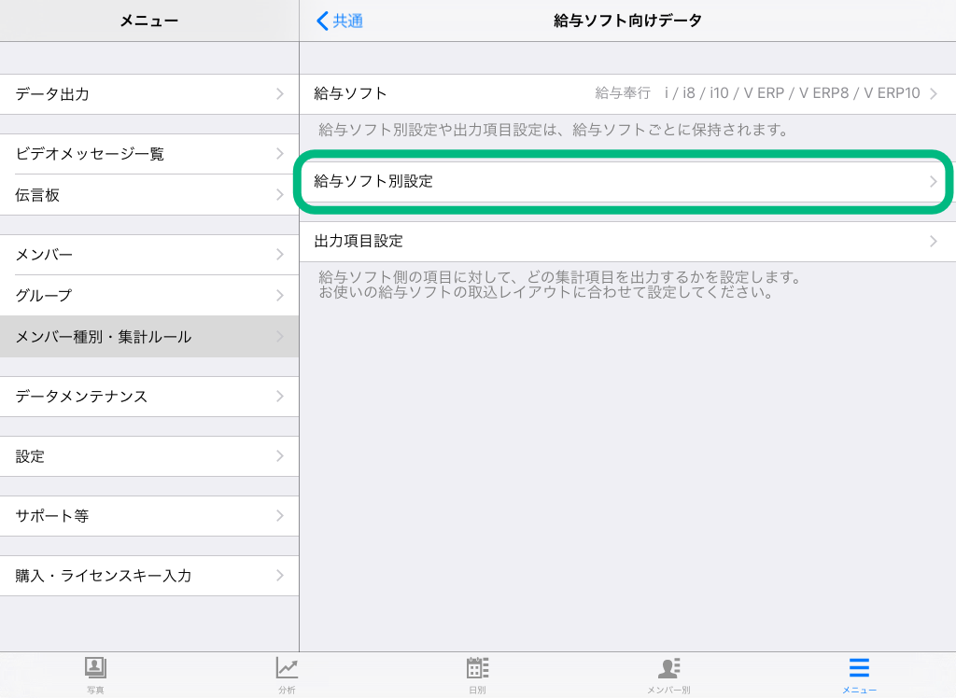Select the 日別 calendar icon

(x=477, y=668)
